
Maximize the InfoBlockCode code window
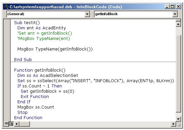click(172, 7)
